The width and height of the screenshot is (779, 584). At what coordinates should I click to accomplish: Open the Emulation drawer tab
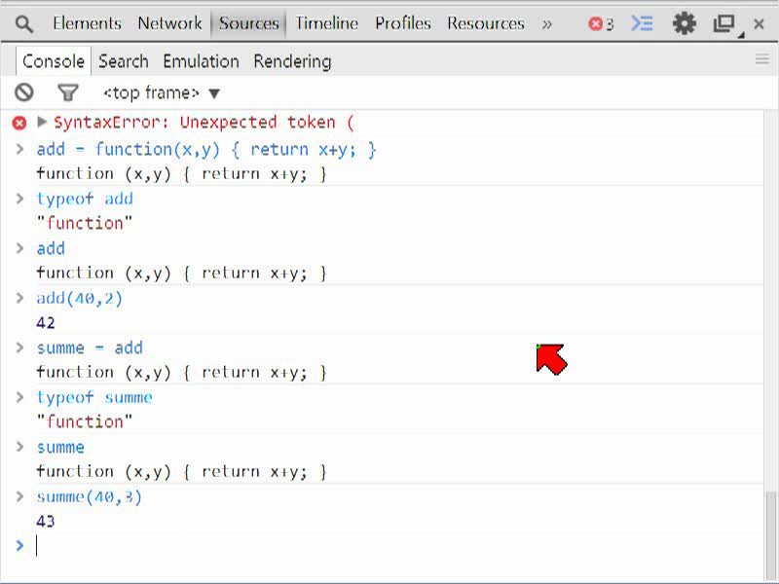[x=202, y=61]
